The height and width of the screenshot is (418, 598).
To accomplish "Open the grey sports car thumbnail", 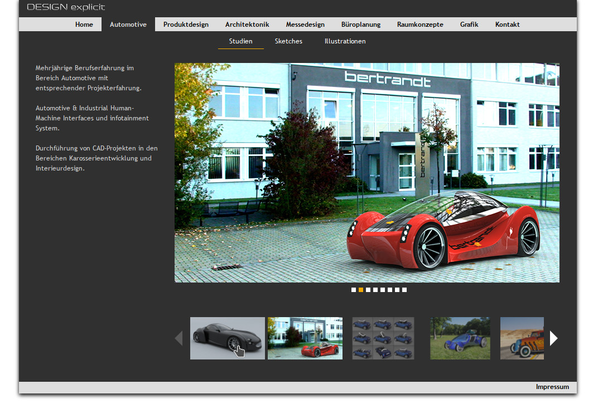I will tap(227, 338).
